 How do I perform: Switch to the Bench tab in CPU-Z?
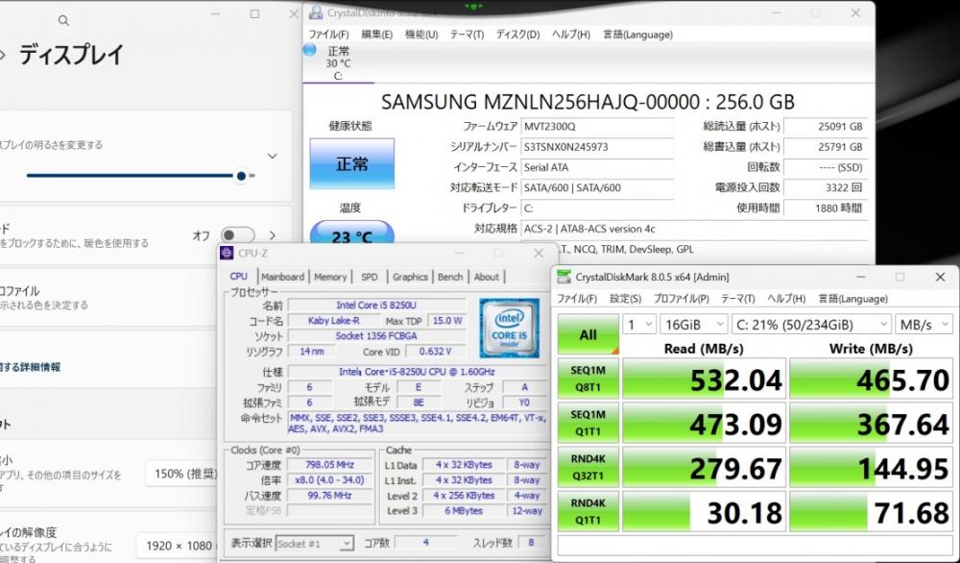(x=450, y=277)
